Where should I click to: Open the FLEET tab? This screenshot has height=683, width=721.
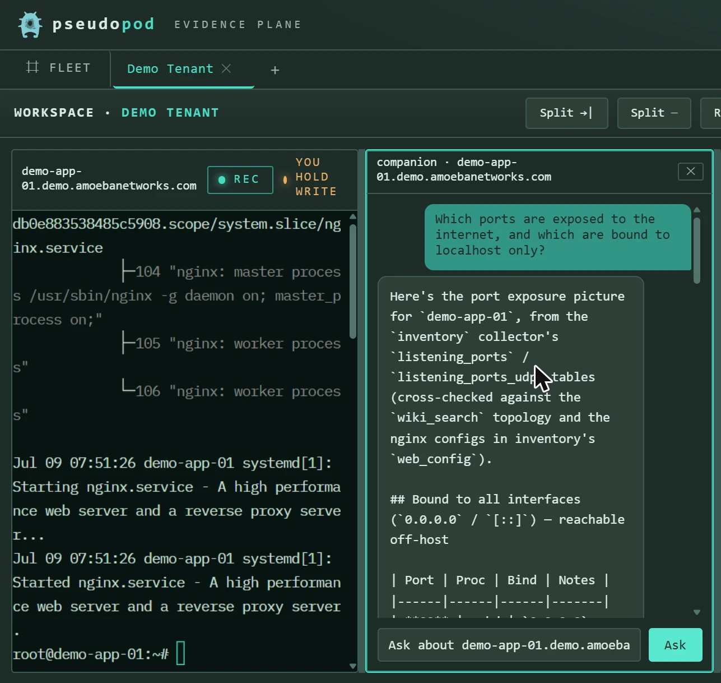58,68
